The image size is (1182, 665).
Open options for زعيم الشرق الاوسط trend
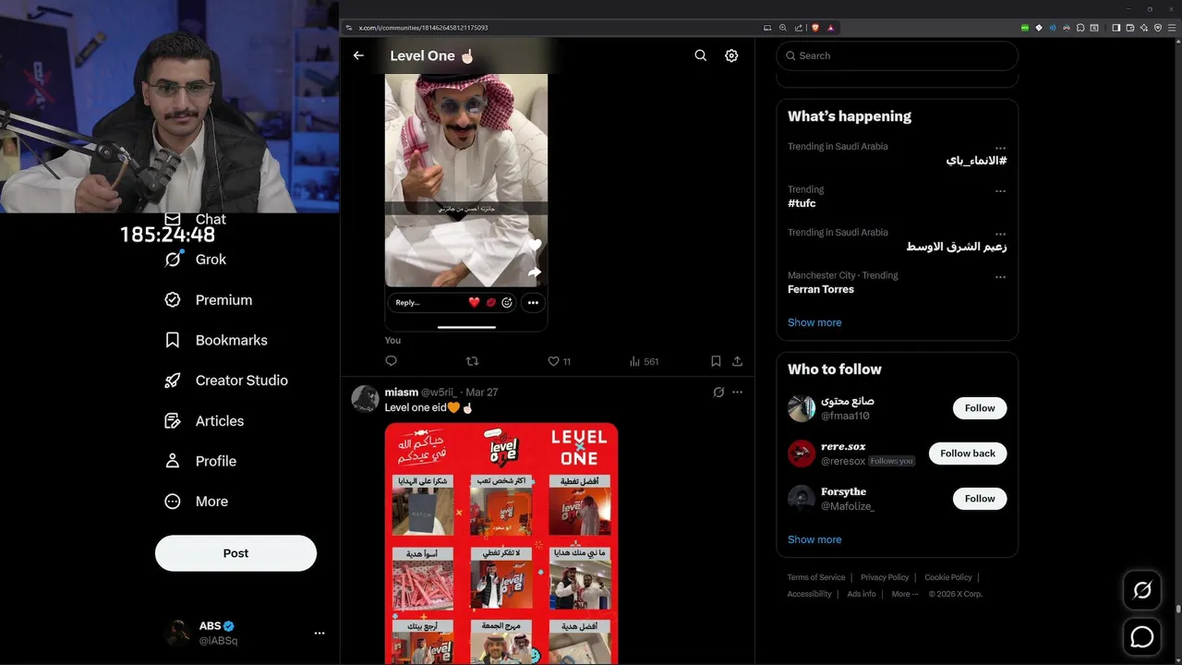(1000, 234)
